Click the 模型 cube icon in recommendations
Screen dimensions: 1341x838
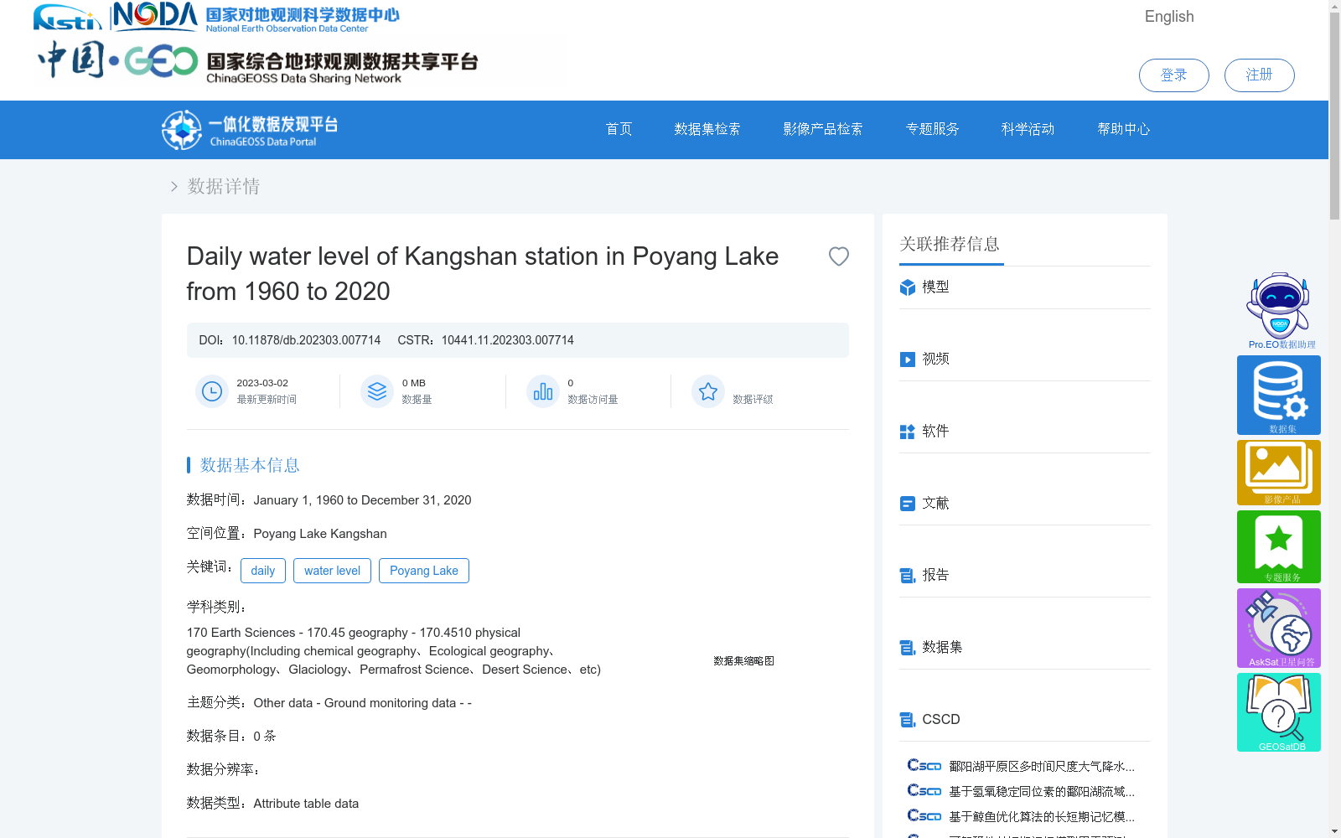[x=907, y=287]
